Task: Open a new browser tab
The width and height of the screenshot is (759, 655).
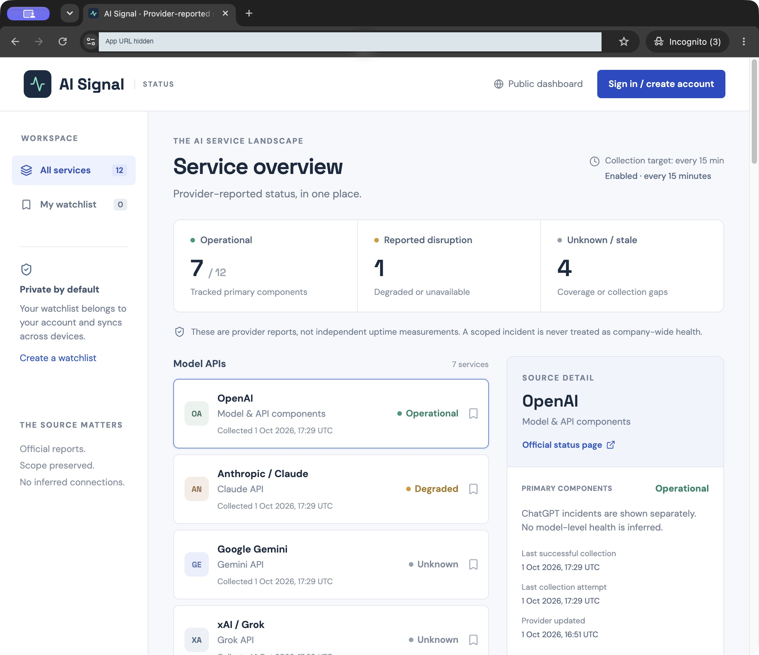Action: click(x=249, y=14)
